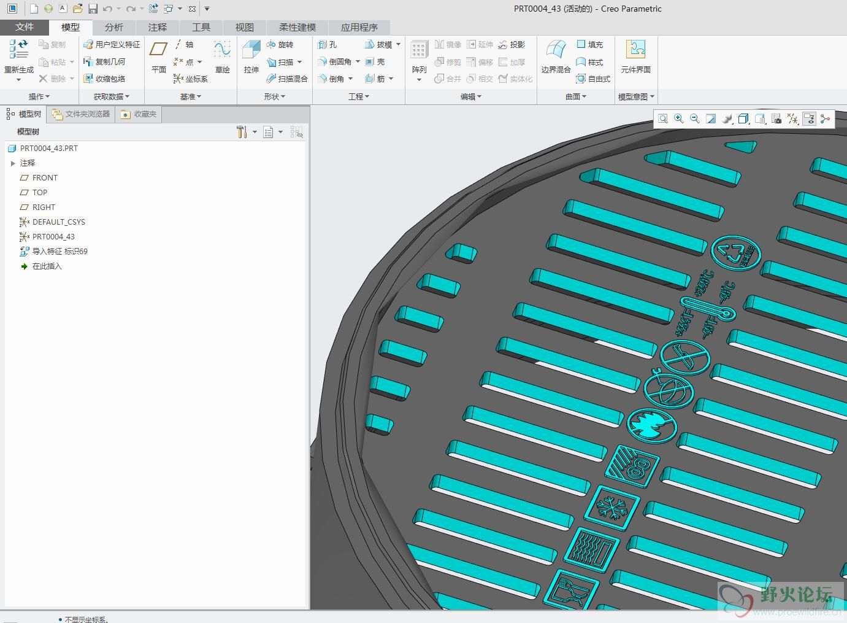Click Shrinkwrap (收缩包络) button
This screenshot has width=847, height=623.
tap(104, 79)
